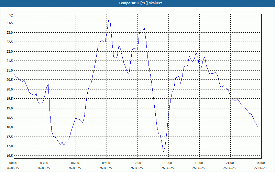
Task: Select the 21,5 y-axis label
Action: click(10, 61)
